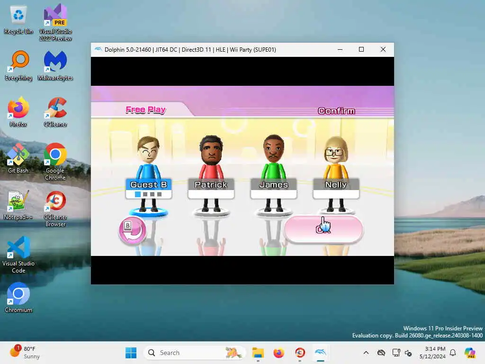Viewport: 485px width, 364px height.
Task: Click the Free Play tab label
Action: (x=146, y=109)
